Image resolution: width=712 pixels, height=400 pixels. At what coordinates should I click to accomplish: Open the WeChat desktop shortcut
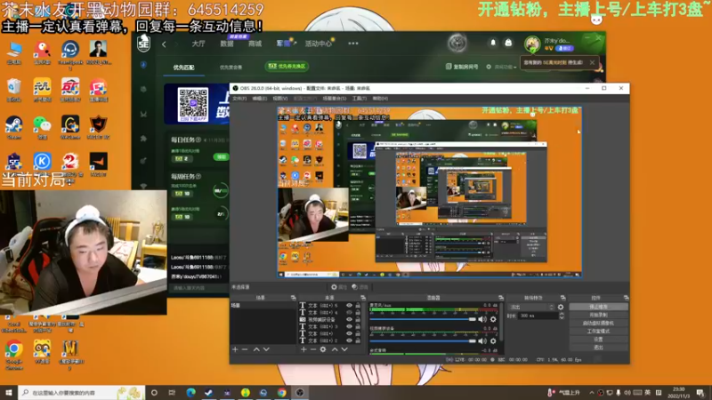point(42,124)
